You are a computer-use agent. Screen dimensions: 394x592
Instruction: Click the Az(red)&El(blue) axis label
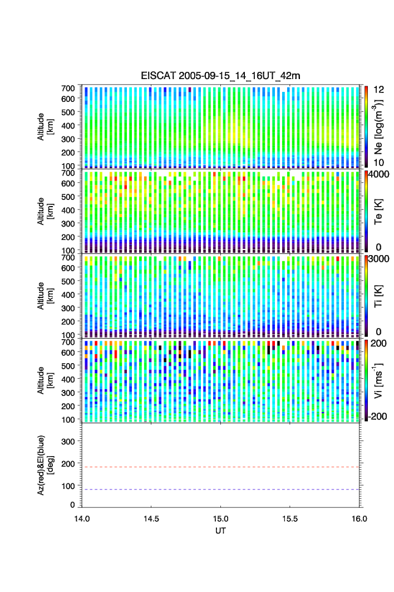click(45, 465)
